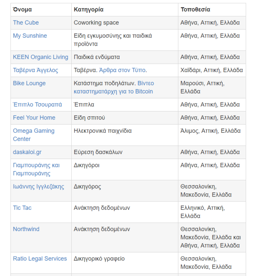Viewport: 267px width, 276px height.
Task: Click the Τοποθεσία column header
Action: point(195,9)
